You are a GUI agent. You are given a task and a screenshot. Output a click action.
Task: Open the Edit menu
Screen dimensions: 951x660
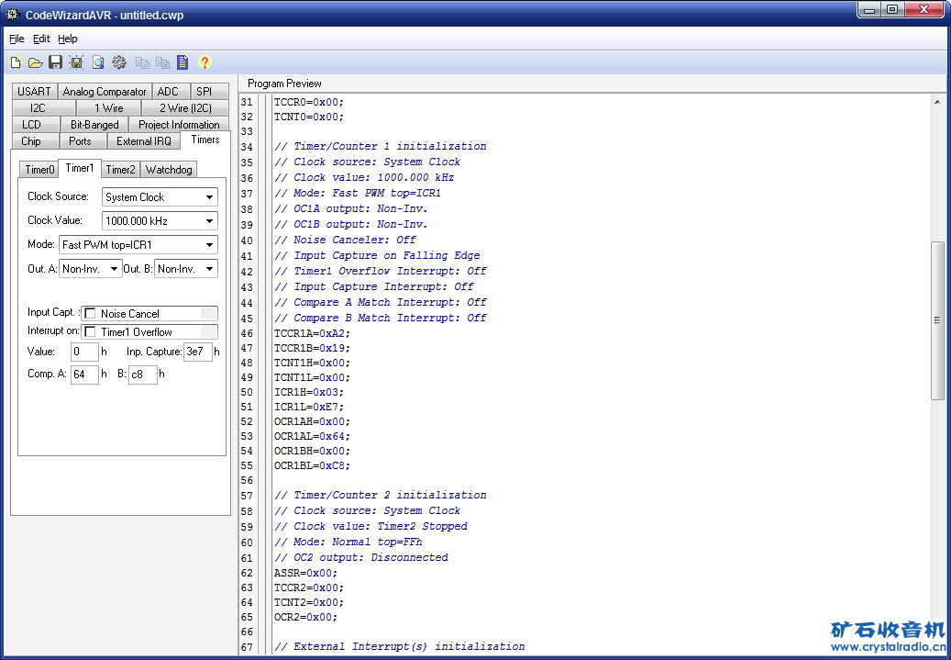[41, 39]
